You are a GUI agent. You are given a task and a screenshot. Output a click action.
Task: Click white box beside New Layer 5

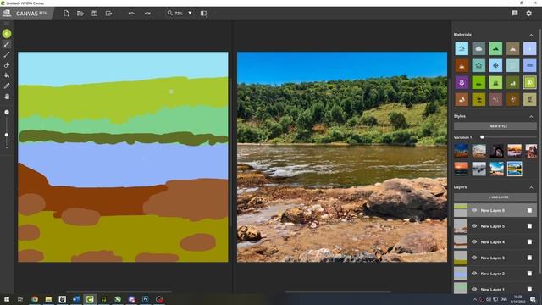pos(529,226)
